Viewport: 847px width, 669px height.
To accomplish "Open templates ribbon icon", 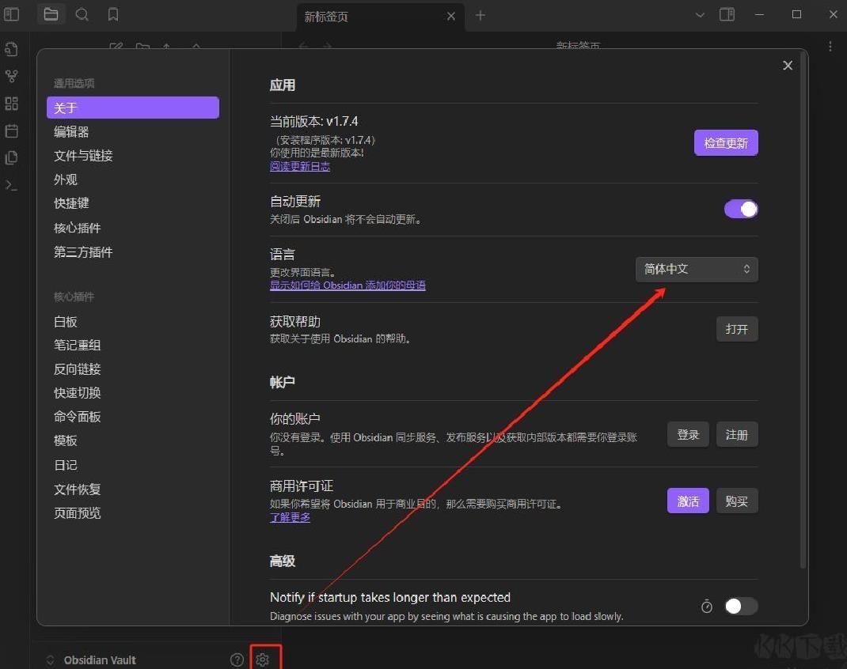I will coord(11,157).
